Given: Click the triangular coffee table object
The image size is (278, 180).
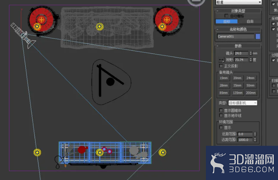Looking at the screenshot, I should click(x=111, y=82).
